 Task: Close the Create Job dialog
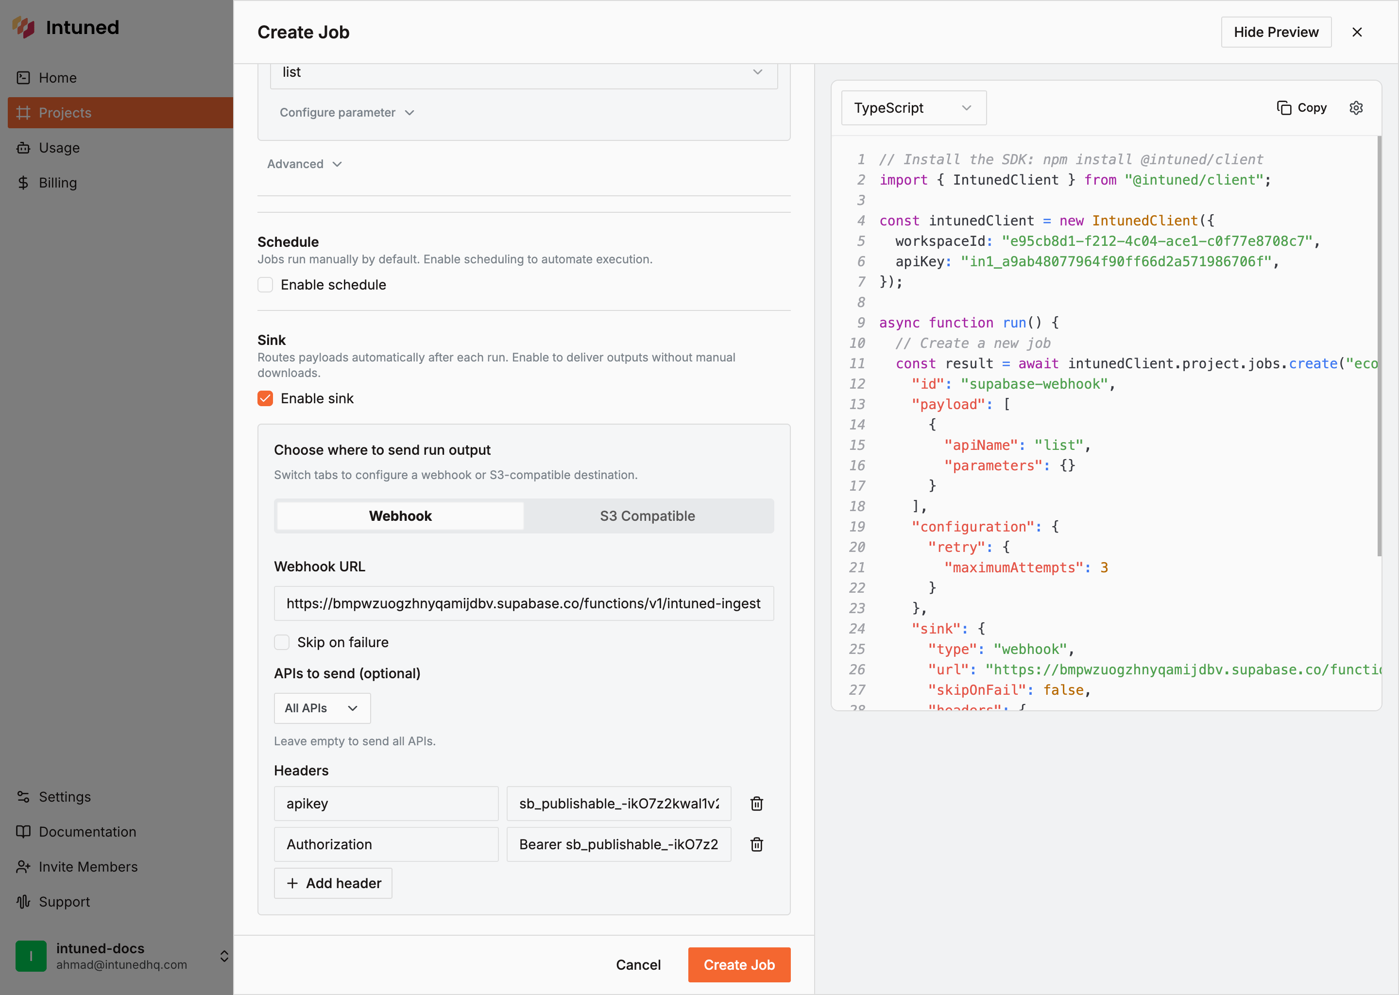[1357, 32]
